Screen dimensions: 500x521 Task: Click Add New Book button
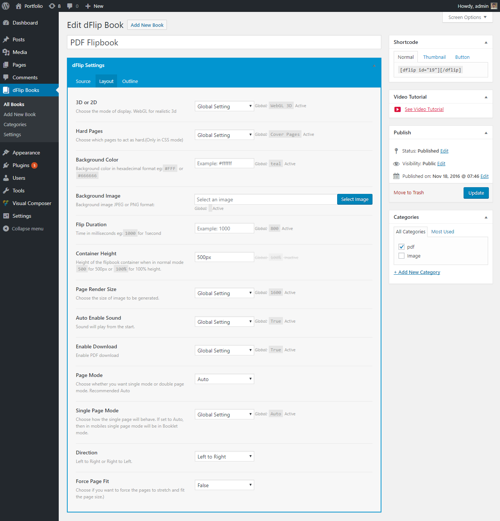tap(147, 25)
